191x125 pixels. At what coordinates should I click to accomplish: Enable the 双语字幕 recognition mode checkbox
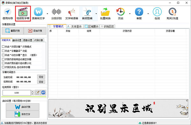coord(3,47)
